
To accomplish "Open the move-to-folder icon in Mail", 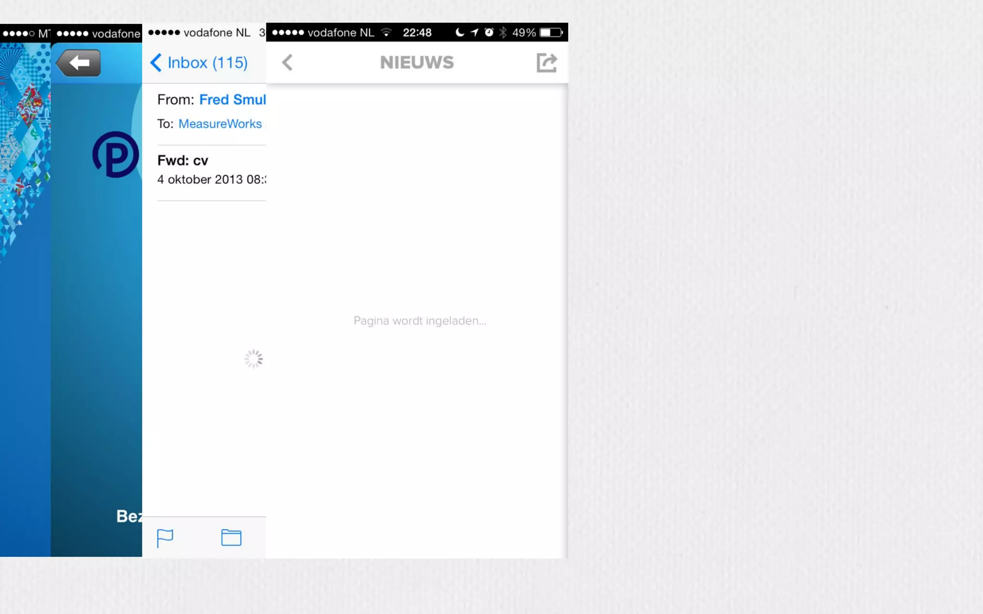I will tap(231, 538).
